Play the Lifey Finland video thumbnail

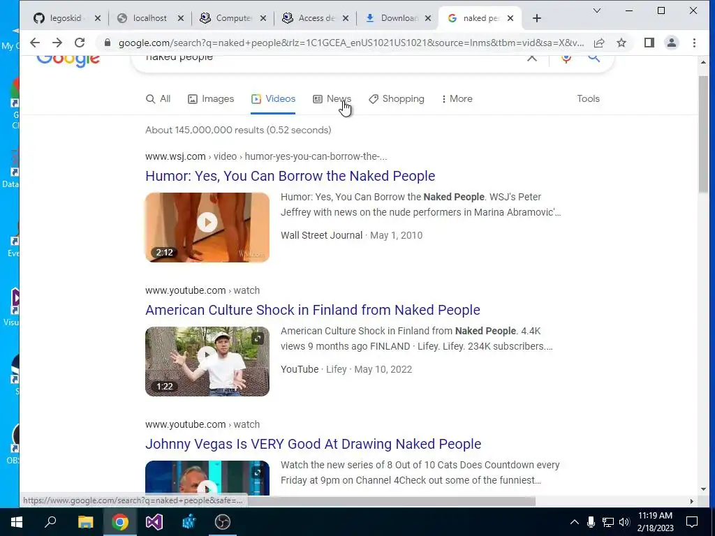[207, 361]
